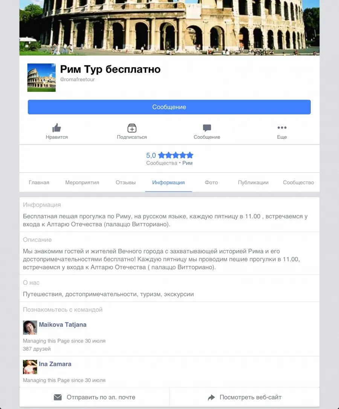Click the 5,0 star rating
This screenshot has height=409, width=339.
click(169, 155)
